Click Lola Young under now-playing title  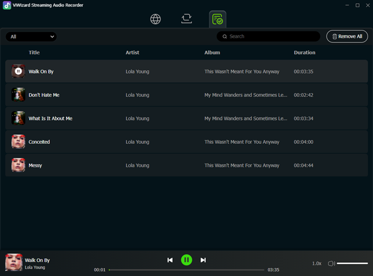click(35, 268)
